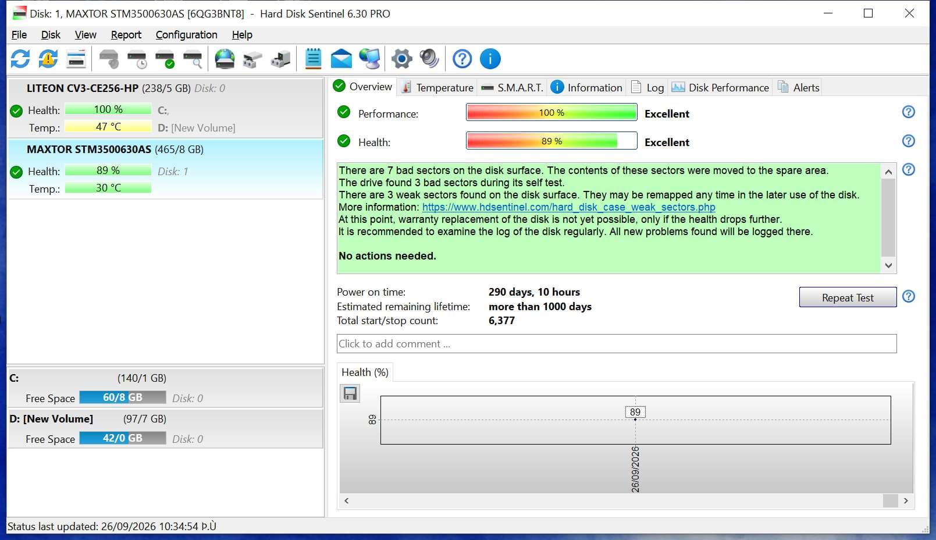Click the globe over disk toolbar icon

(225, 59)
